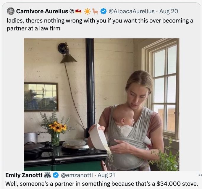
Task: Click the llama emoji in the display name
Action: pos(95,12)
